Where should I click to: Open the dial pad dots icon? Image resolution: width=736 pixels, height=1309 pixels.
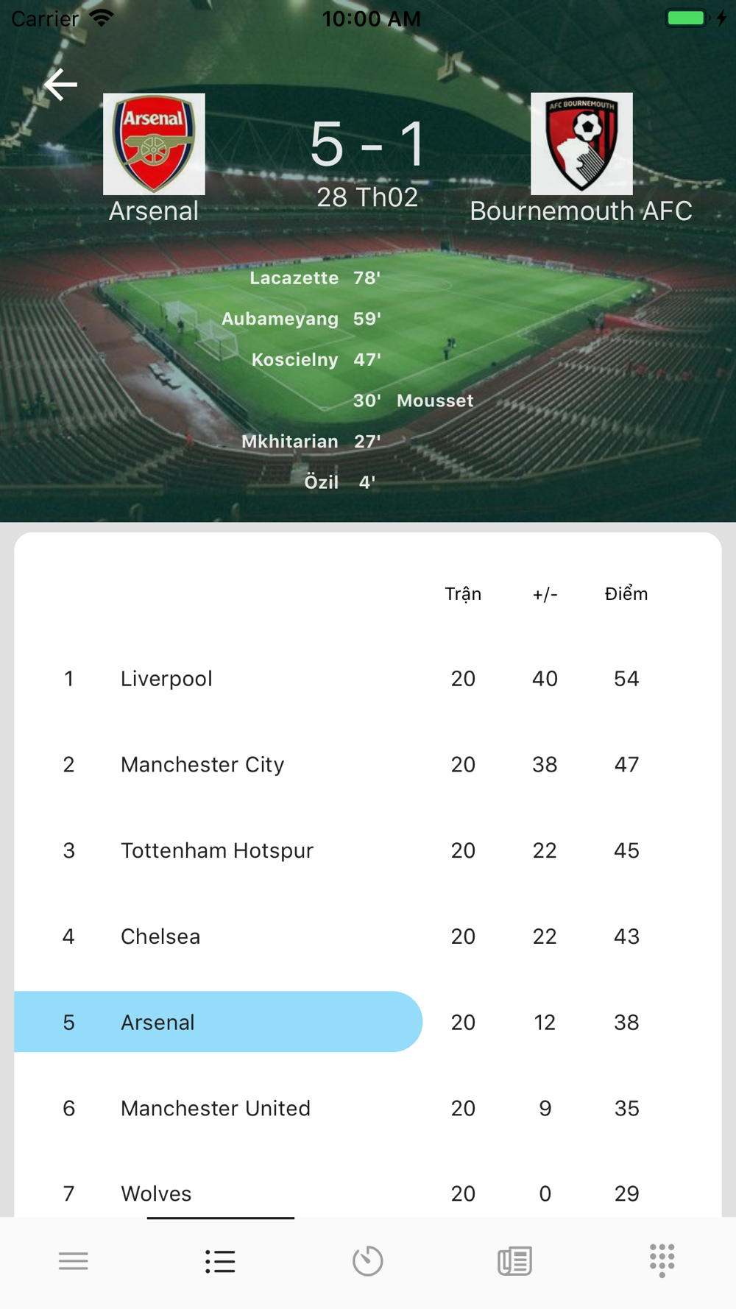click(662, 1260)
